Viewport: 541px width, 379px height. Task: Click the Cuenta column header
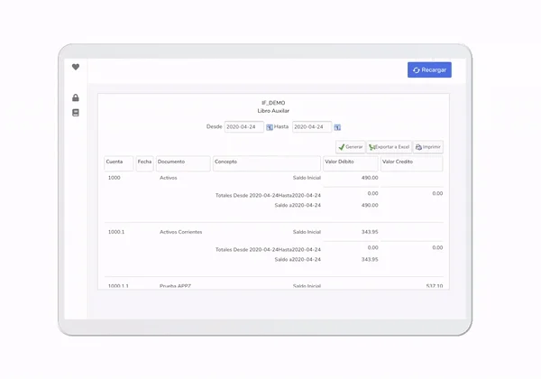pos(119,163)
